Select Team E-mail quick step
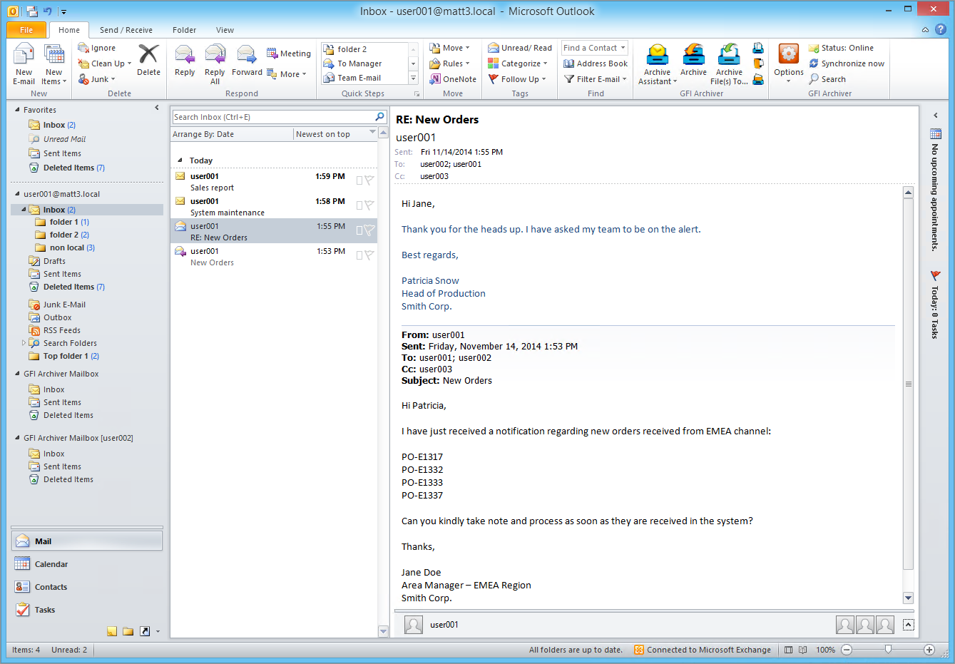This screenshot has width=955, height=664. pos(364,78)
